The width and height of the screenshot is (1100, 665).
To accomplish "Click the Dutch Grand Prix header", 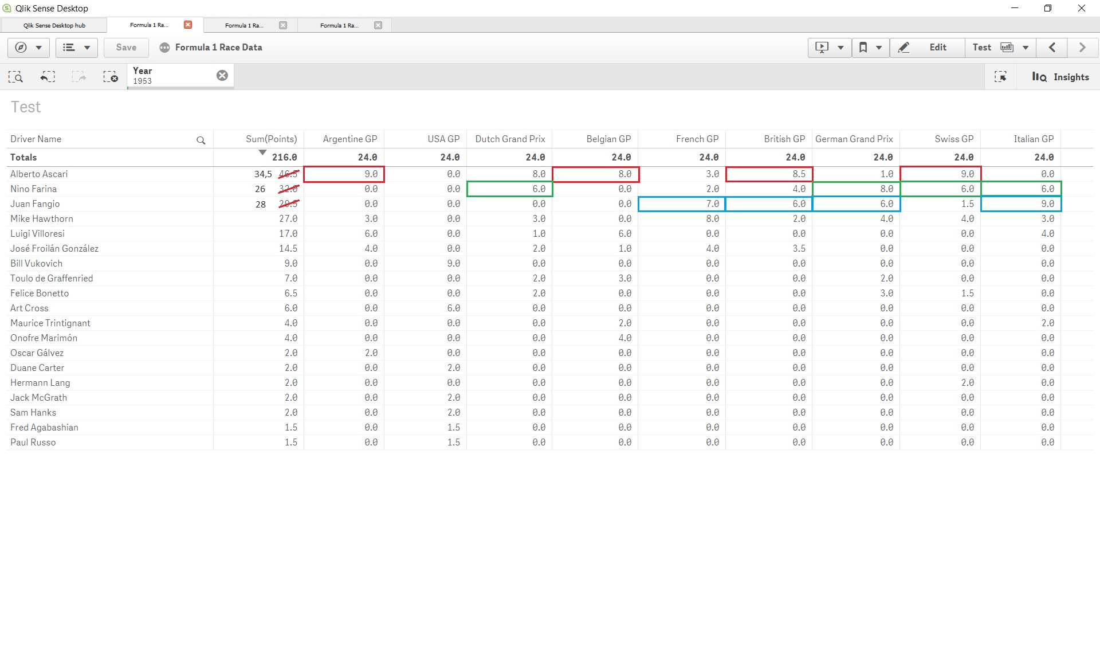I will [x=510, y=139].
